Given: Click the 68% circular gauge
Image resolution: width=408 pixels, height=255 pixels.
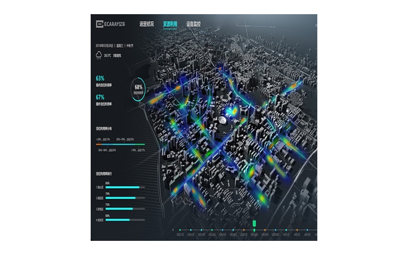Looking at the screenshot, I should (138, 89).
